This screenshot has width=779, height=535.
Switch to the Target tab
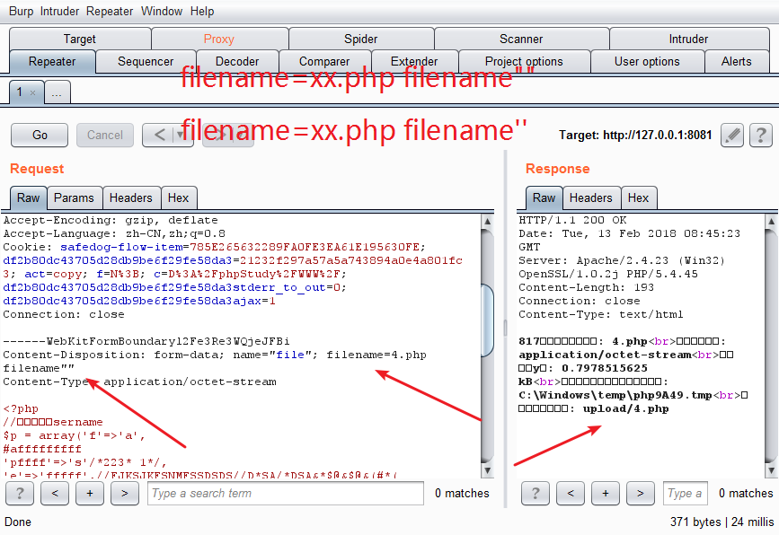pyautogui.click(x=79, y=39)
